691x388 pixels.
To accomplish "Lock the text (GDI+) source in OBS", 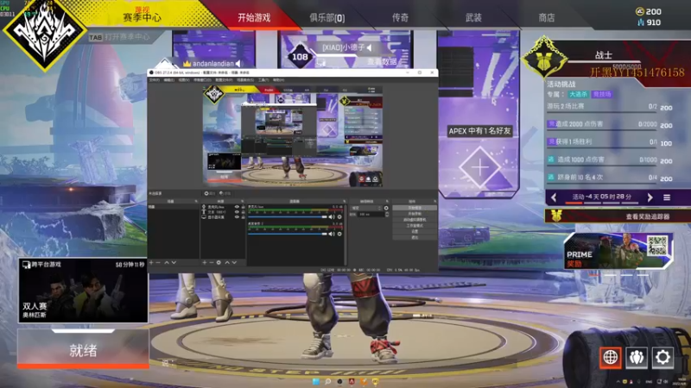I will [x=244, y=212].
